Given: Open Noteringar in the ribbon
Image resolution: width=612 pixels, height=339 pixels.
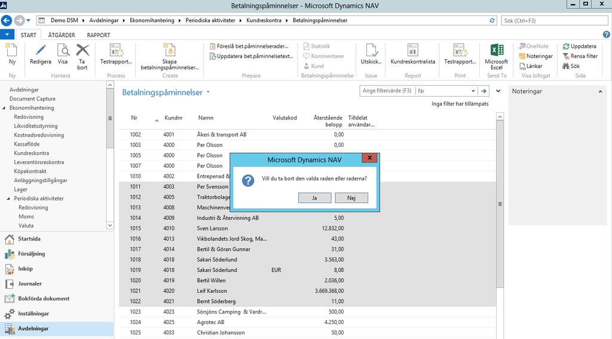Looking at the screenshot, I should click(535, 56).
